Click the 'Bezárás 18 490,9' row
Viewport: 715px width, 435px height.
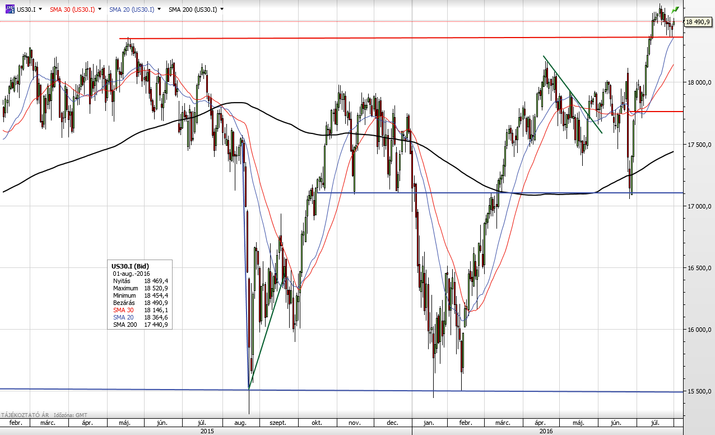[x=141, y=303]
